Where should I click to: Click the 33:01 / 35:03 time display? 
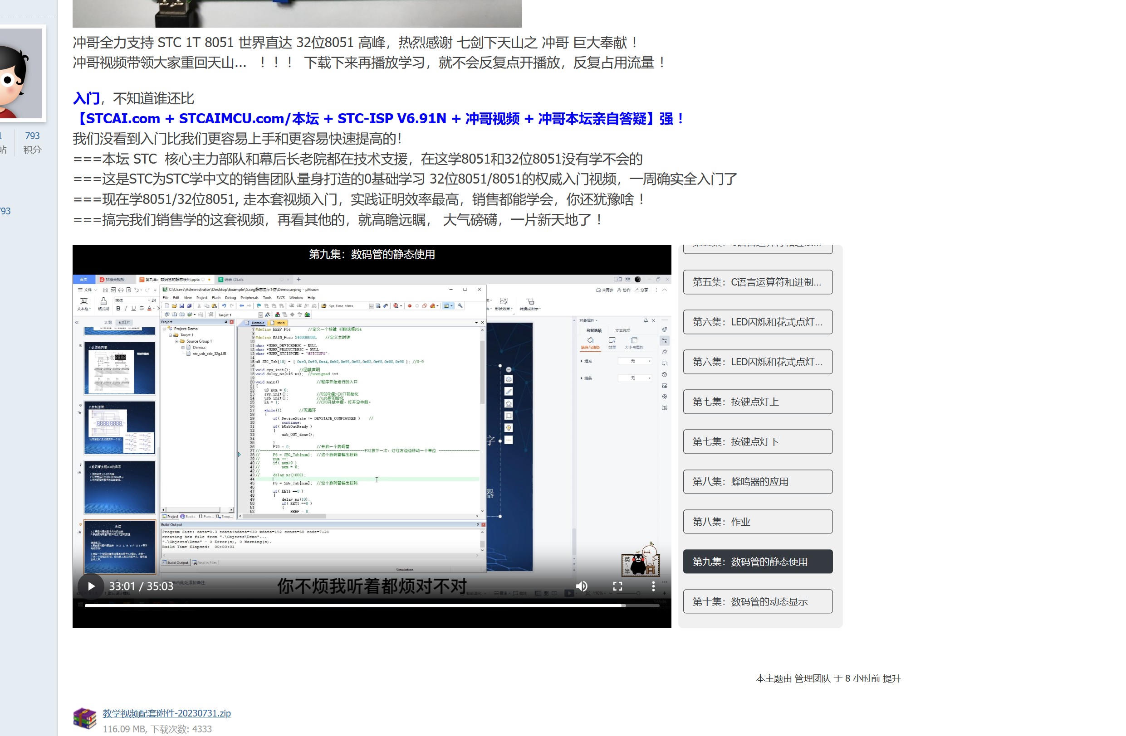point(141,586)
